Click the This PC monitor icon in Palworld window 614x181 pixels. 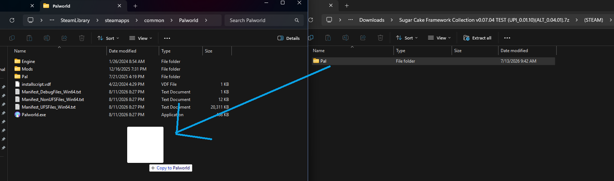pos(31,20)
